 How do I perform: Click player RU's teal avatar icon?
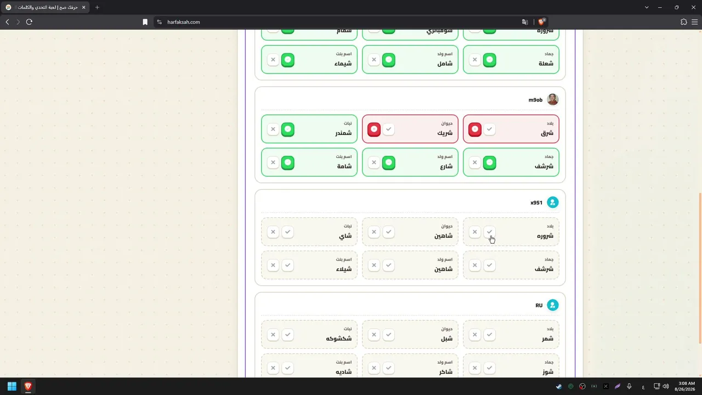pyautogui.click(x=553, y=305)
